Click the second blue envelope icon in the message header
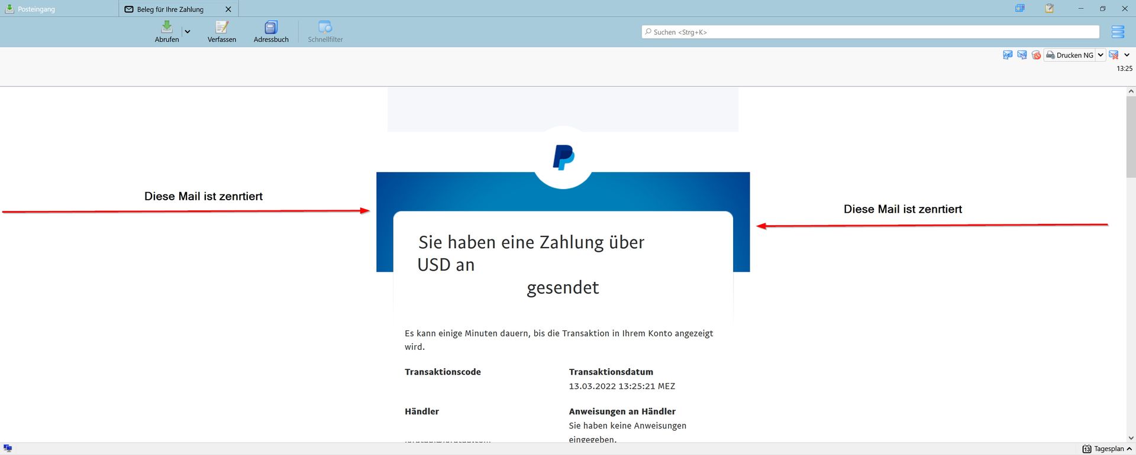The image size is (1136, 455). [x=1022, y=55]
